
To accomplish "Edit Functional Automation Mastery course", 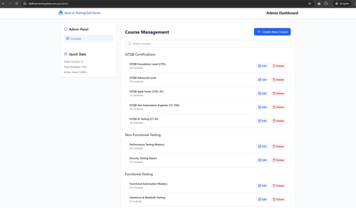I will pos(262,186).
